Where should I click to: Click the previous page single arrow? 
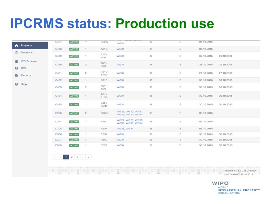click(x=60, y=157)
